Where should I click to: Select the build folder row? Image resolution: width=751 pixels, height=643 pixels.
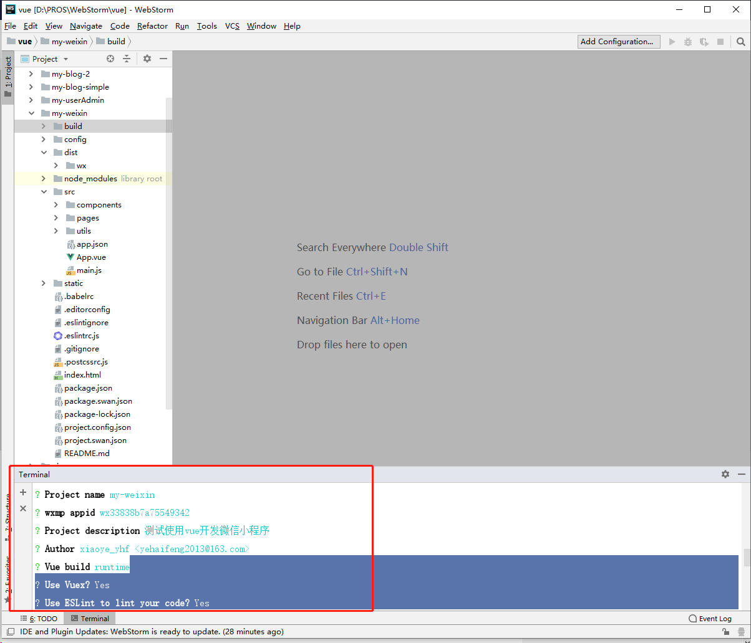(93, 126)
